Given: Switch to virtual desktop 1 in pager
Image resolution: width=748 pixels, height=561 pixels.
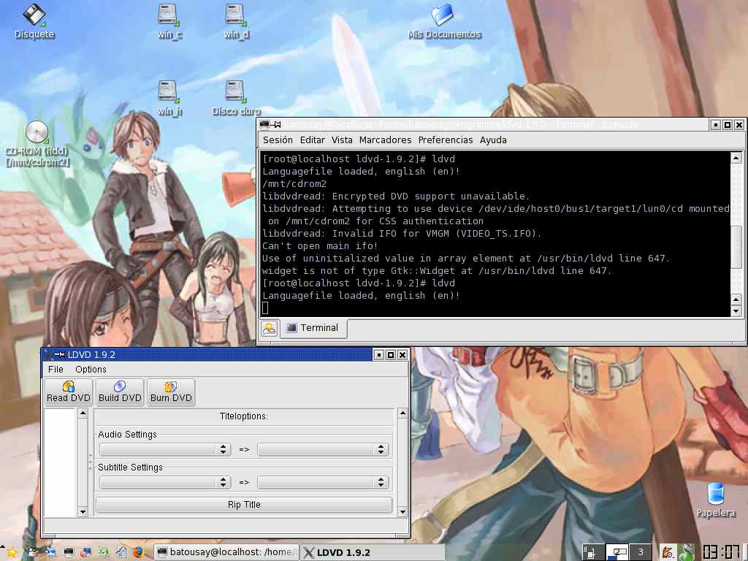Looking at the screenshot, I should (x=592, y=552).
